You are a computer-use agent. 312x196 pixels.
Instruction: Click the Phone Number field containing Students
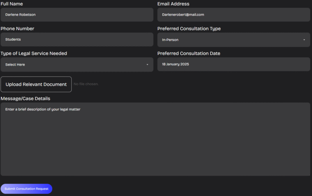coord(77,39)
